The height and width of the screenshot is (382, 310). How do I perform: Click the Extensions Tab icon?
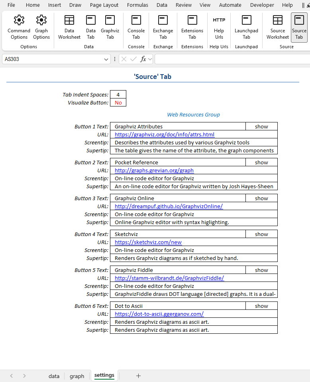point(192,20)
